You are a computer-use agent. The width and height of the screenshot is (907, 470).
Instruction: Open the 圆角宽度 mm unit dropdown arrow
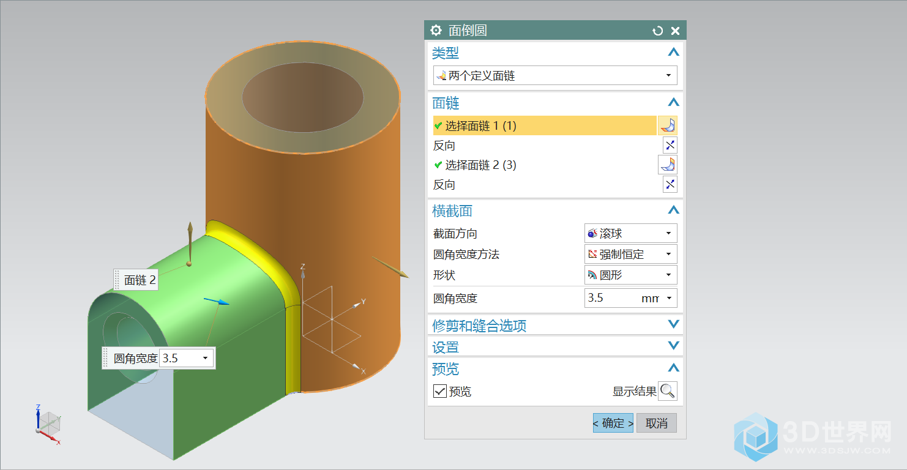click(x=668, y=298)
